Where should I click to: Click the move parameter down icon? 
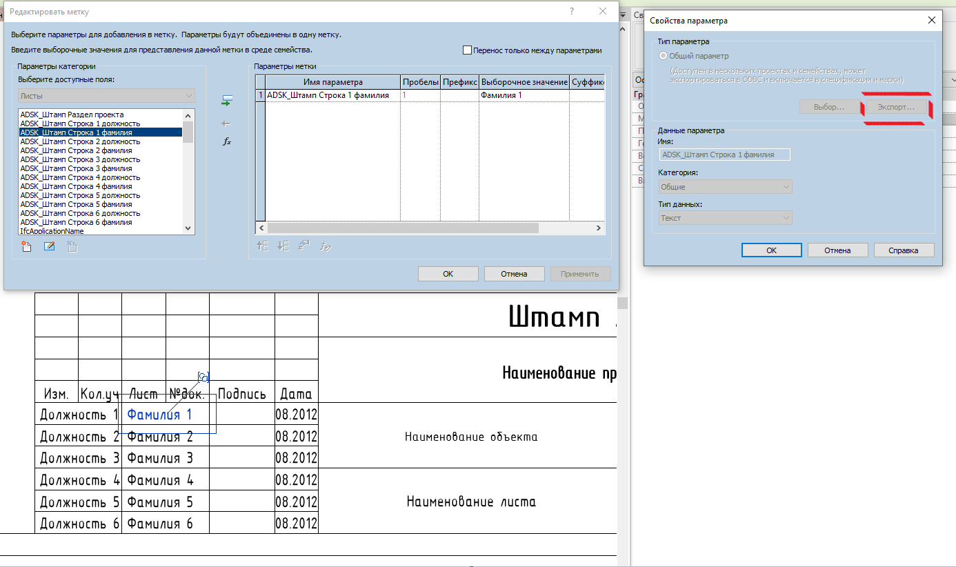click(283, 245)
